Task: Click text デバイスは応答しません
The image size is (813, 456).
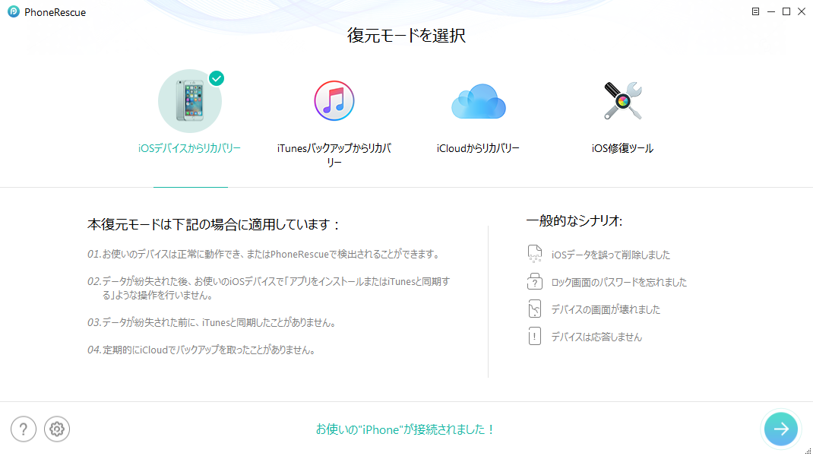Action: (x=596, y=337)
